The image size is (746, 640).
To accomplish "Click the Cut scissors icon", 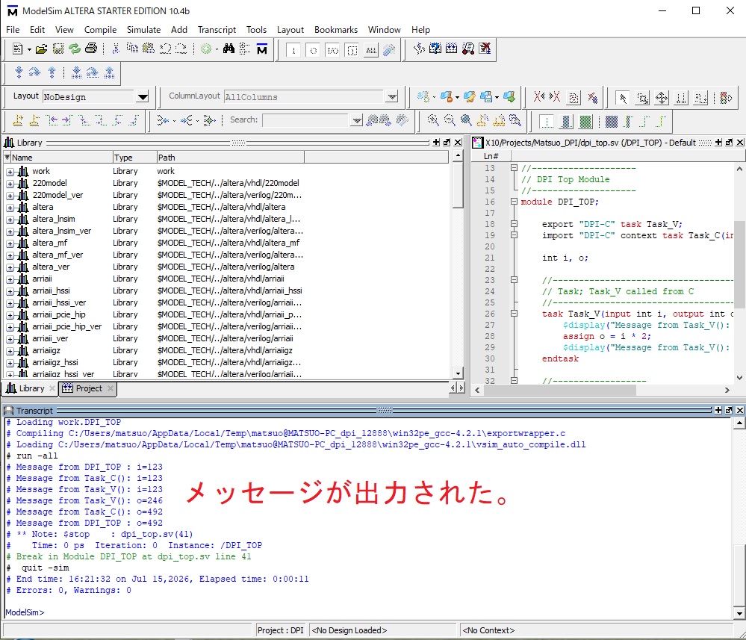I will point(116,49).
